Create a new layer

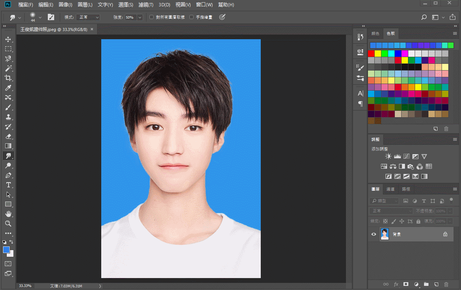pyautogui.click(x=436, y=284)
